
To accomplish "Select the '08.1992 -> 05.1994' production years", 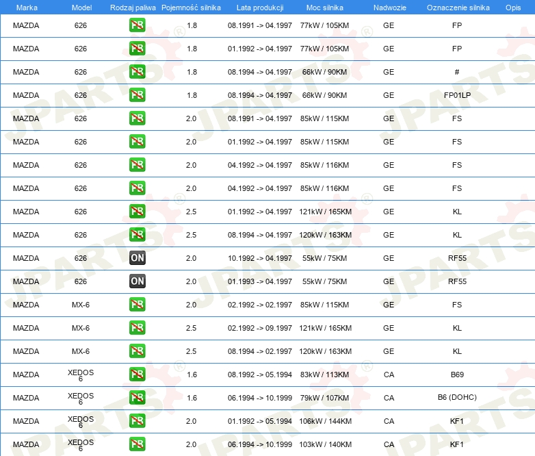I will (260, 375).
